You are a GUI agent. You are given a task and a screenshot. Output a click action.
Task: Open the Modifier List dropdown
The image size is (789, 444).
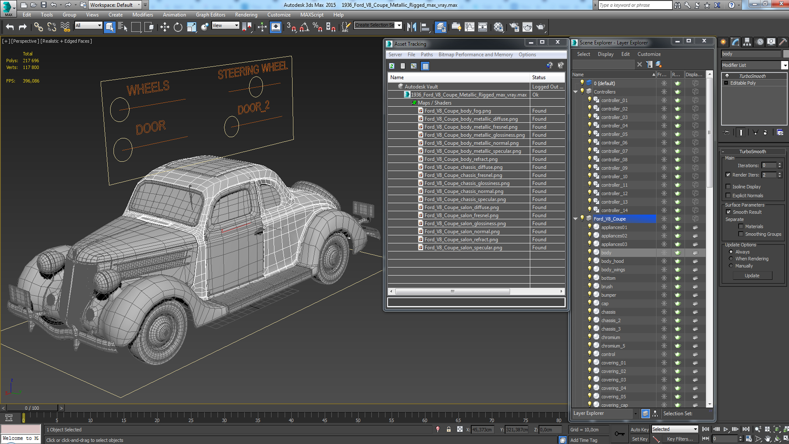pos(784,65)
